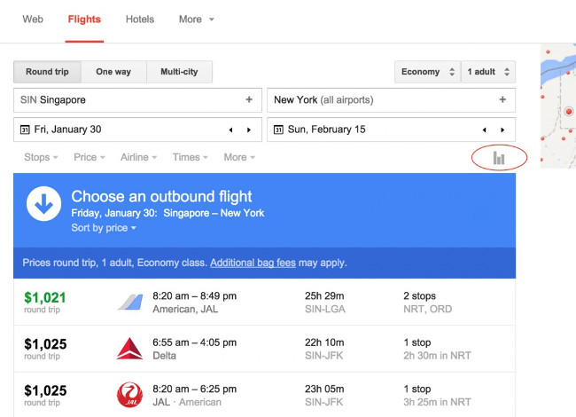Screen dimensions: 576x417
Task: Select the Round trip option
Action: coord(47,72)
